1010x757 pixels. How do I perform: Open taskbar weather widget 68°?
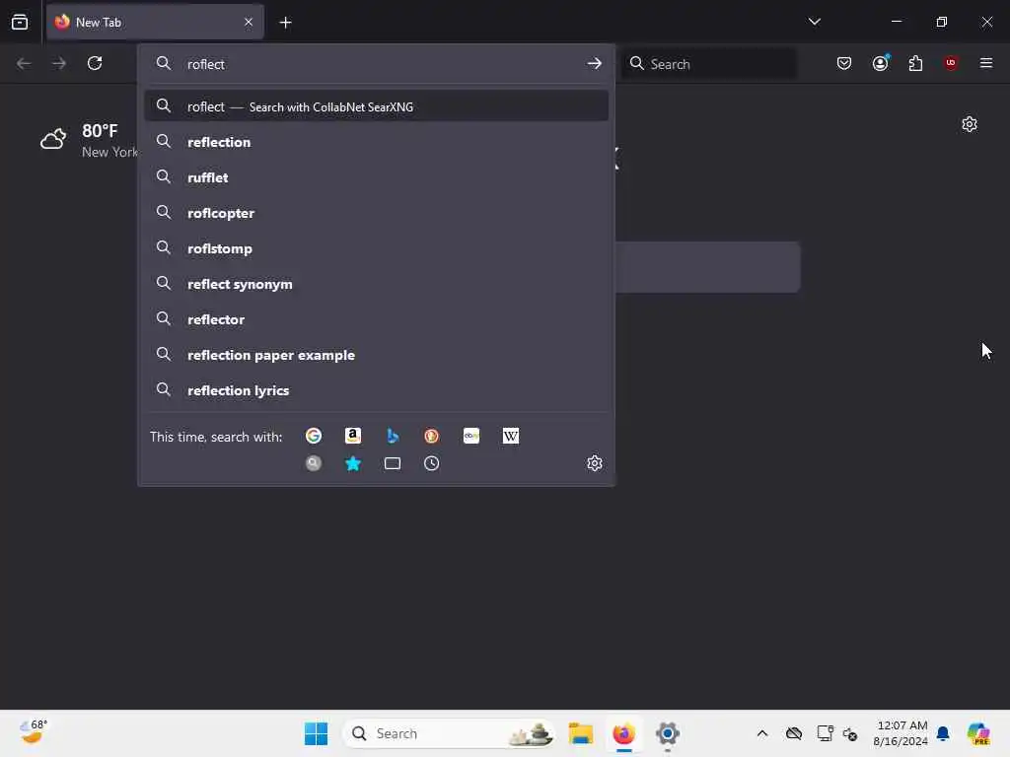(33, 732)
